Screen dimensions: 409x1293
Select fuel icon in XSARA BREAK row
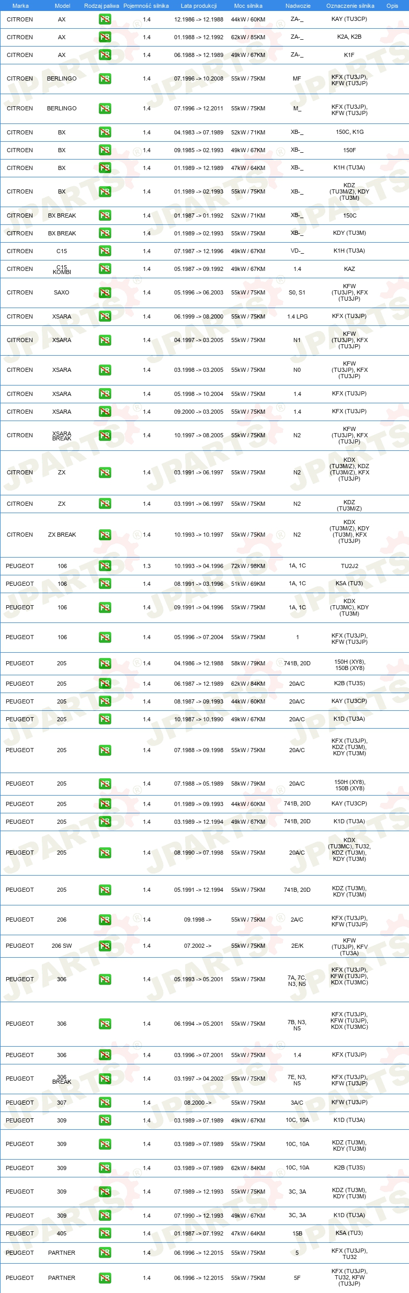[105, 436]
